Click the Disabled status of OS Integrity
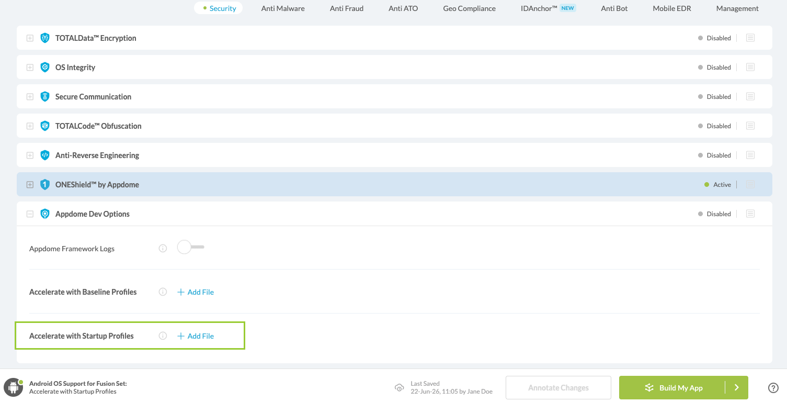Viewport: 787px width, 402px height. (x=714, y=68)
